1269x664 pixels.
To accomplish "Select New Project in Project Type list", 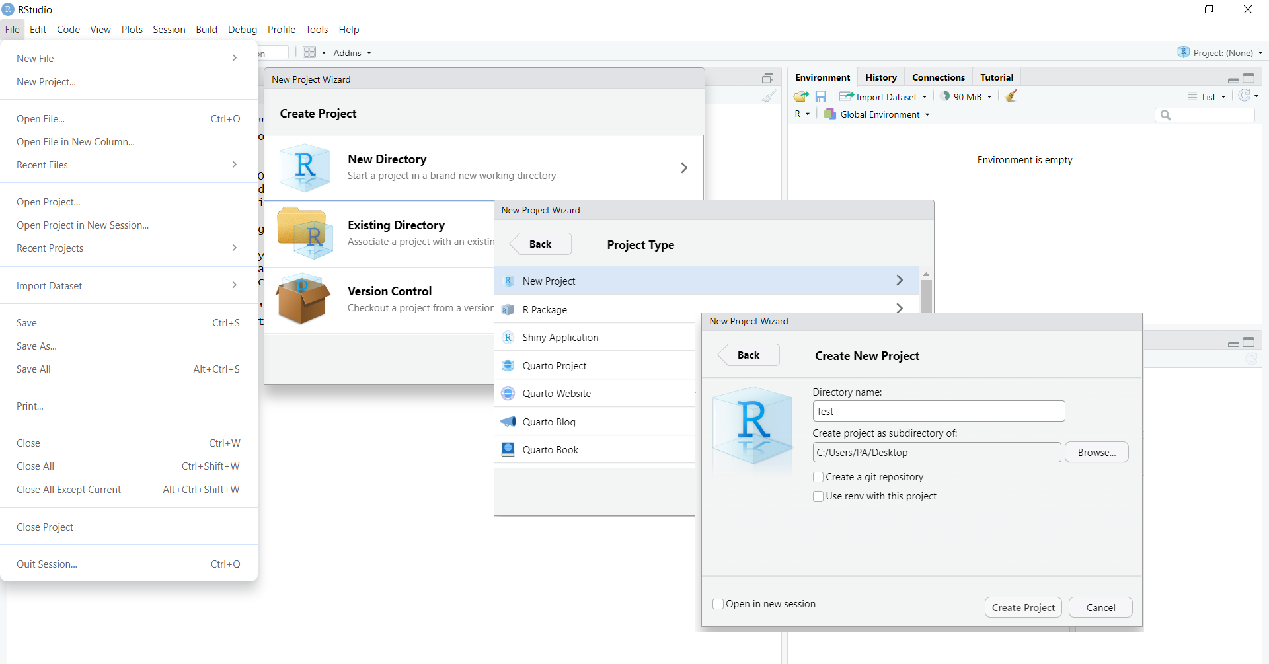I will pos(707,281).
